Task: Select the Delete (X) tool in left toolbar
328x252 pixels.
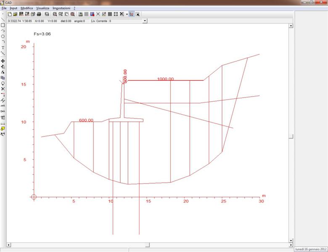Action: (x=3, y=89)
